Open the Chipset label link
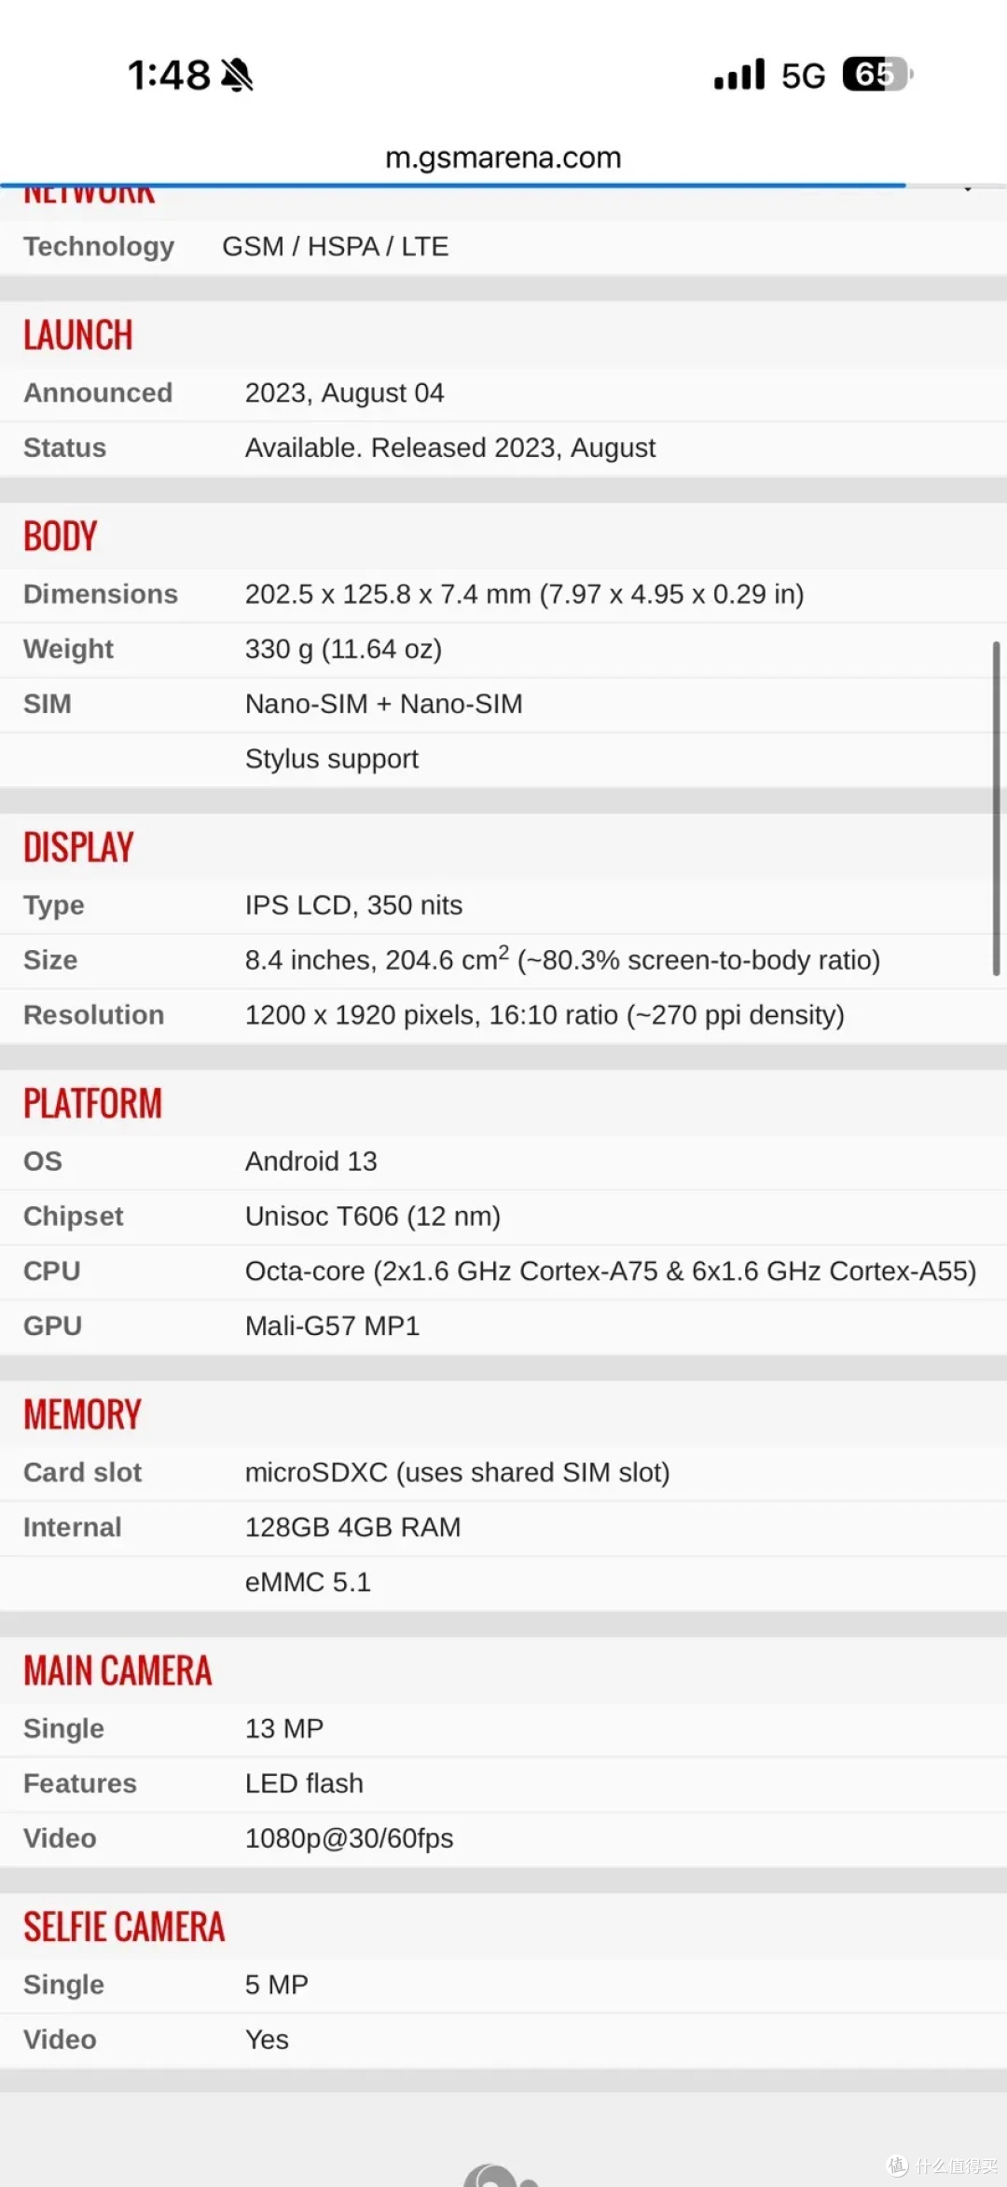The image size is (1007, 2187). [x=73, y=1216]
